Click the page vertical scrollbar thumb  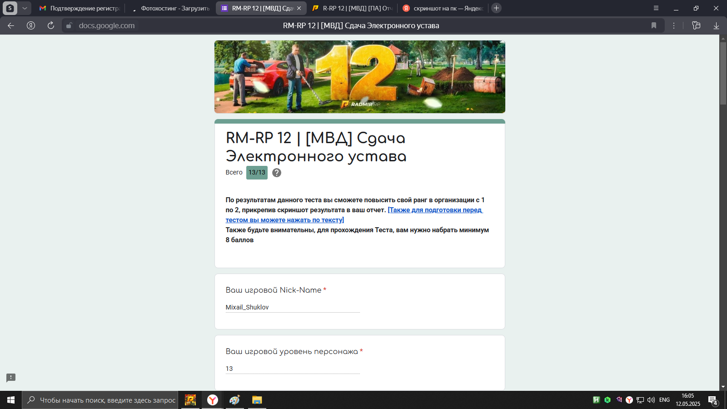(x=723, y=73)
